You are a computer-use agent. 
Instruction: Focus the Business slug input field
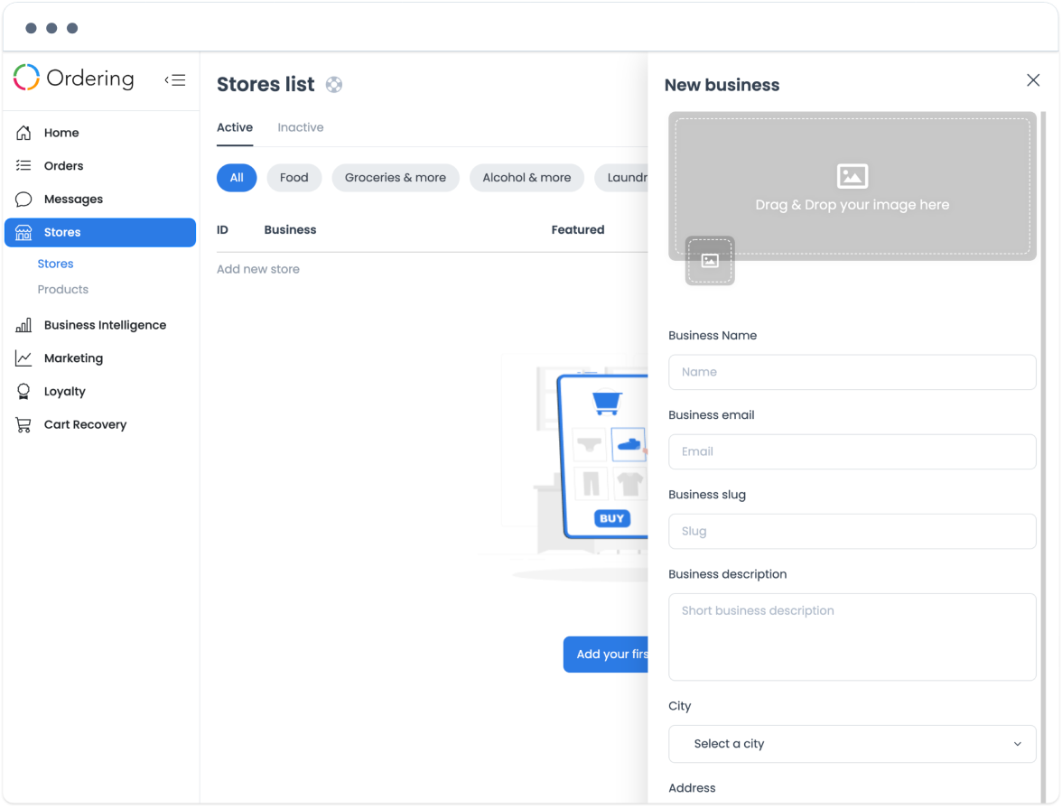pos(852,531)
